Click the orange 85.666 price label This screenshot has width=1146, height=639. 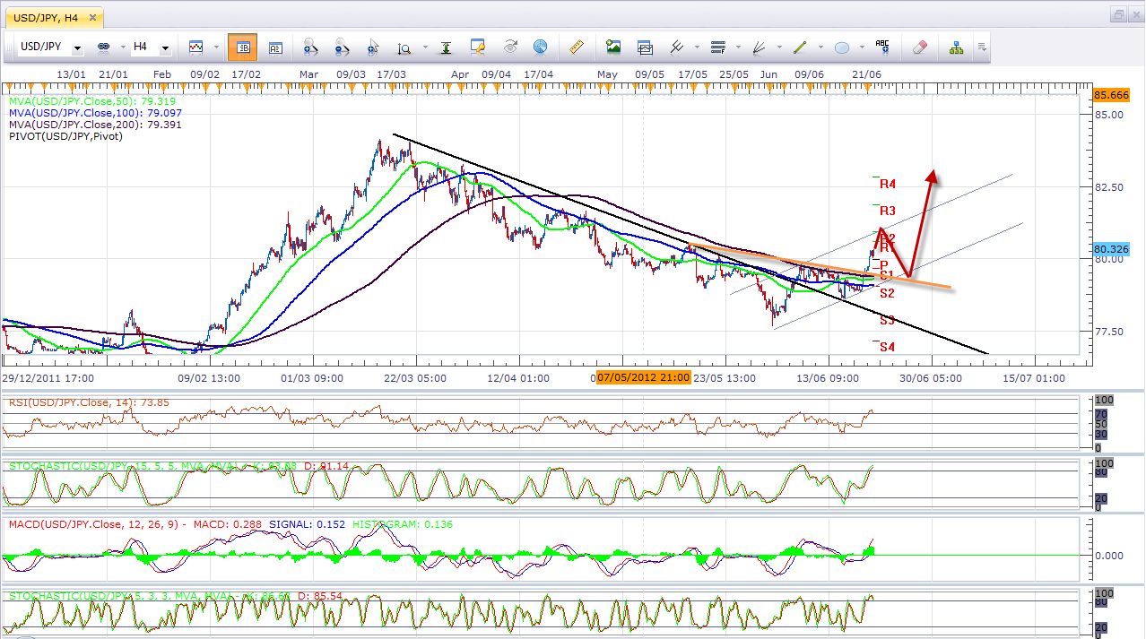[x=1110, y=95]
